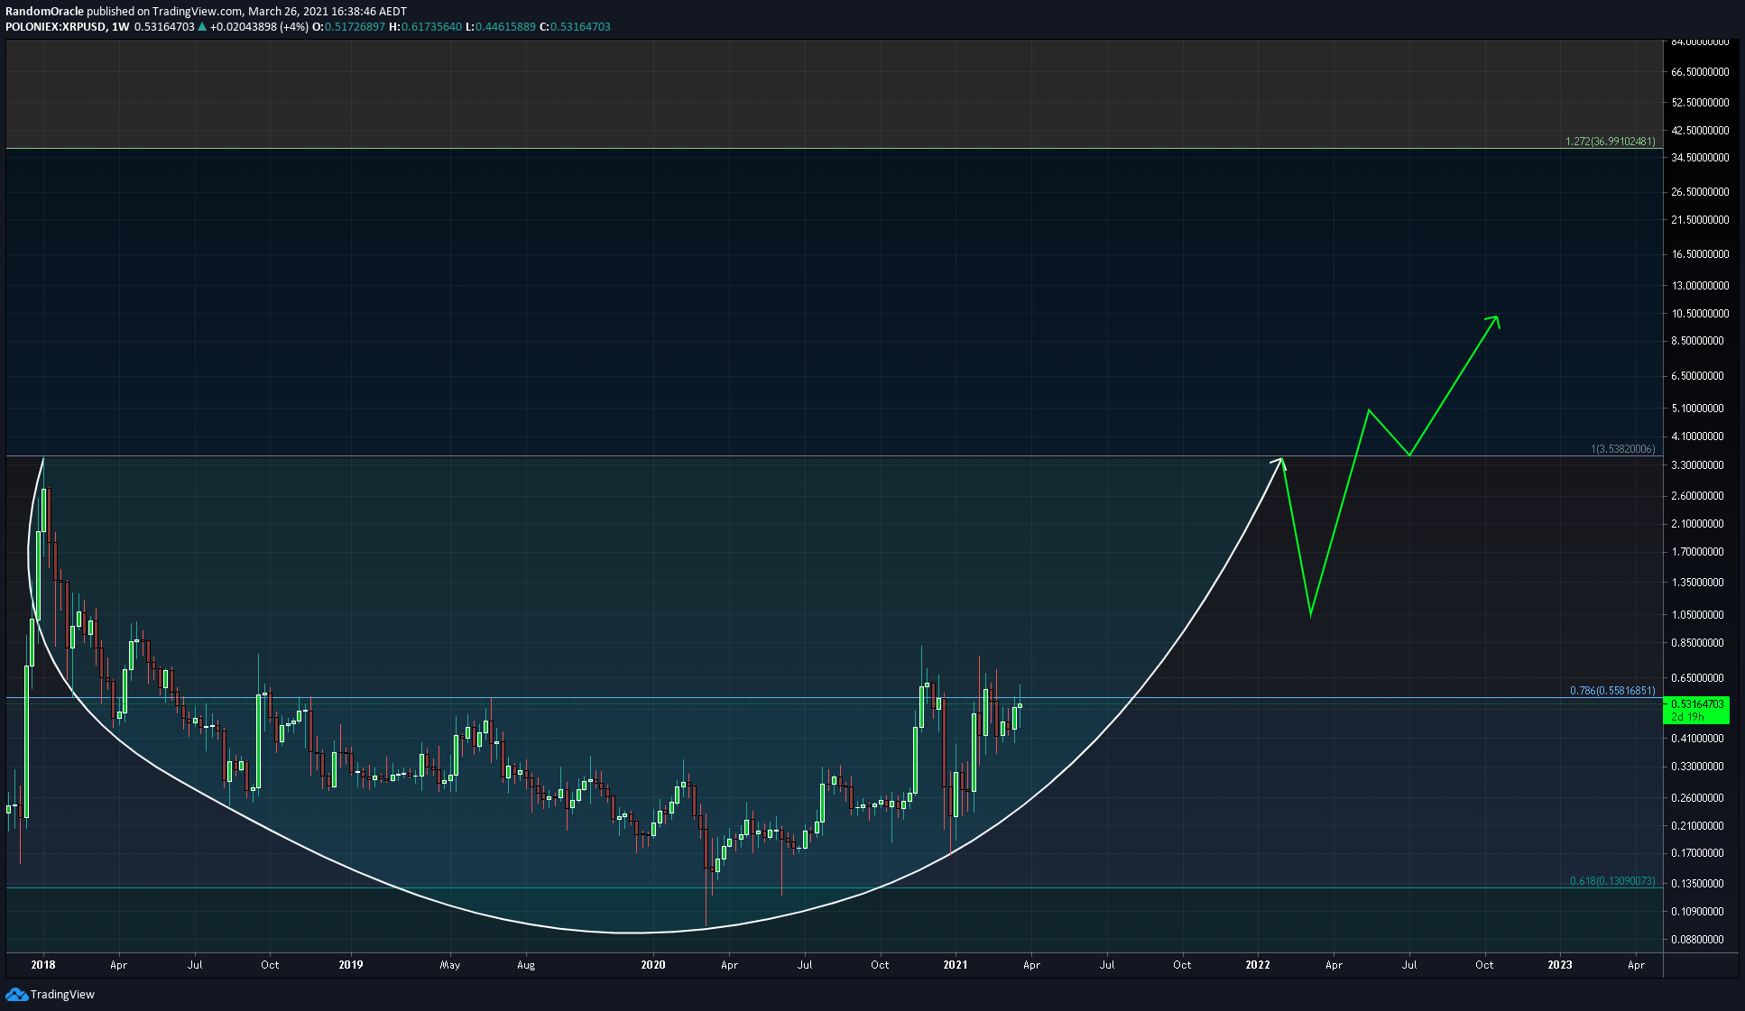Select the 1W interval label
This screenshot has height=1011, width=1745.
click(120, 27)
